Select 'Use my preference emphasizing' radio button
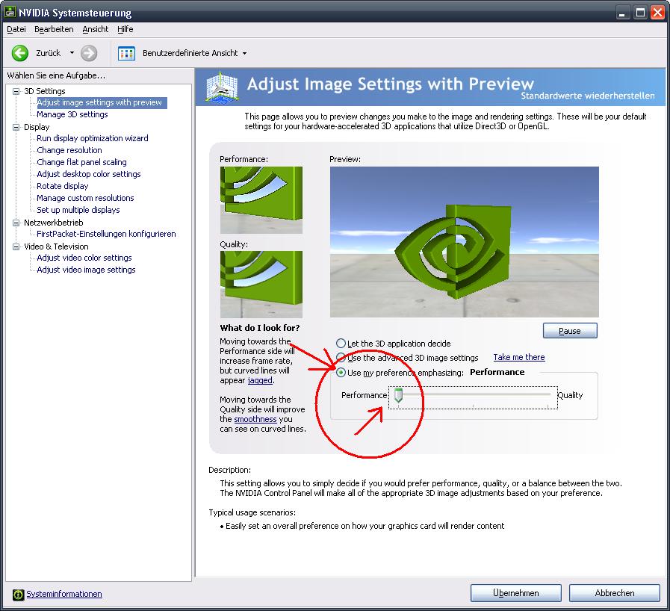 pyautogui.click(x=341, y=372)
